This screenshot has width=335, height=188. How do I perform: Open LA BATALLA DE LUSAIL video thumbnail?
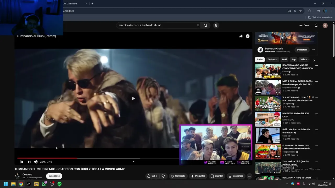point(268,103)
